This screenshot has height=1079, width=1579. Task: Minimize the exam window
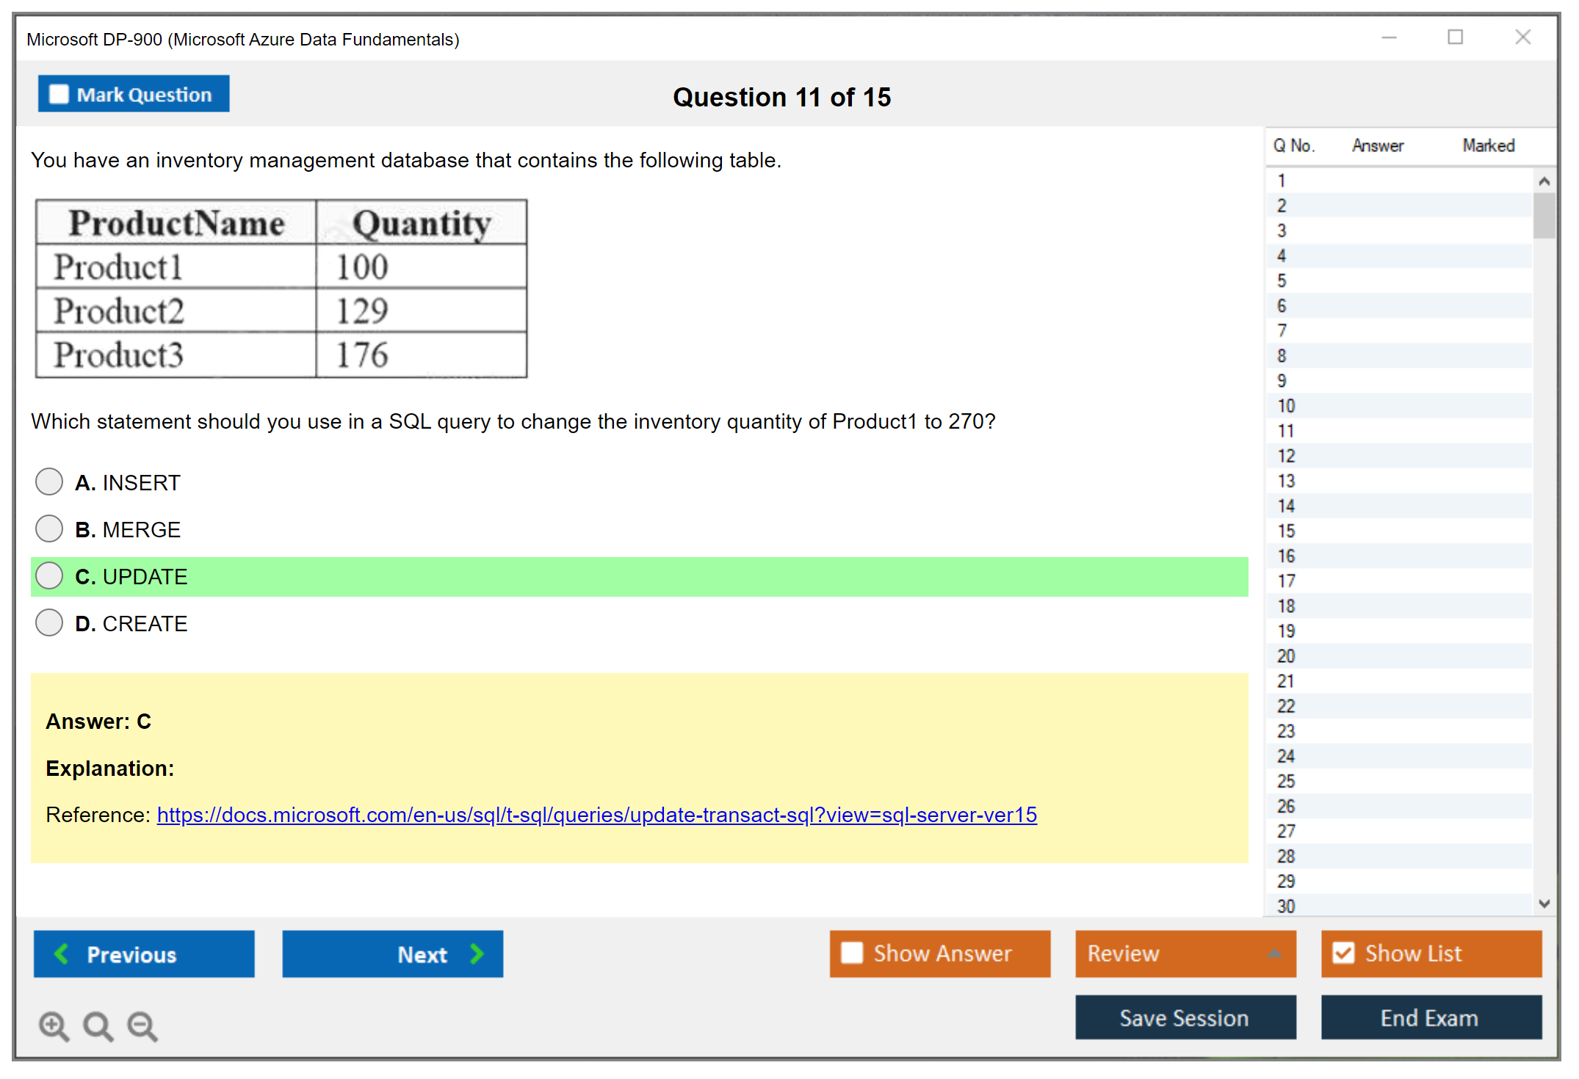tap(1389, 37)
